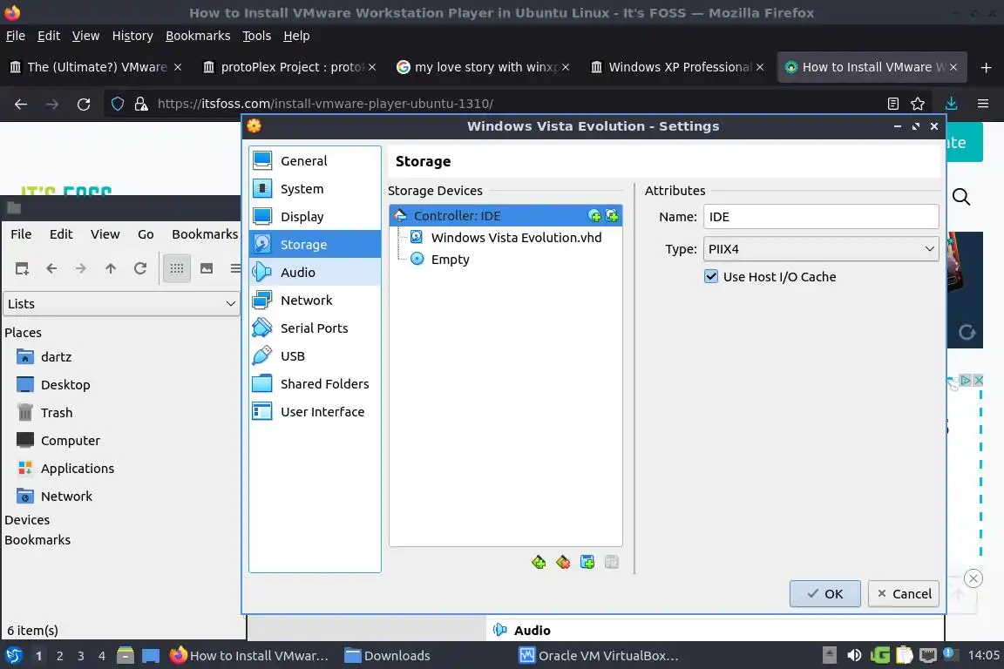
Task: Open Firefox downloads panel
Action: [x=952, y=104]
